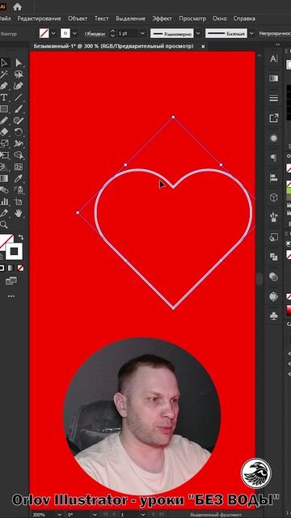This screenshot has height=518, width=291.
Task: Open the Редактирование menu
Action: [39, 19]
